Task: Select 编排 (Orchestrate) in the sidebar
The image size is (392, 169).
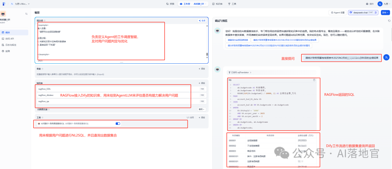Action: [x=14, y=33]
